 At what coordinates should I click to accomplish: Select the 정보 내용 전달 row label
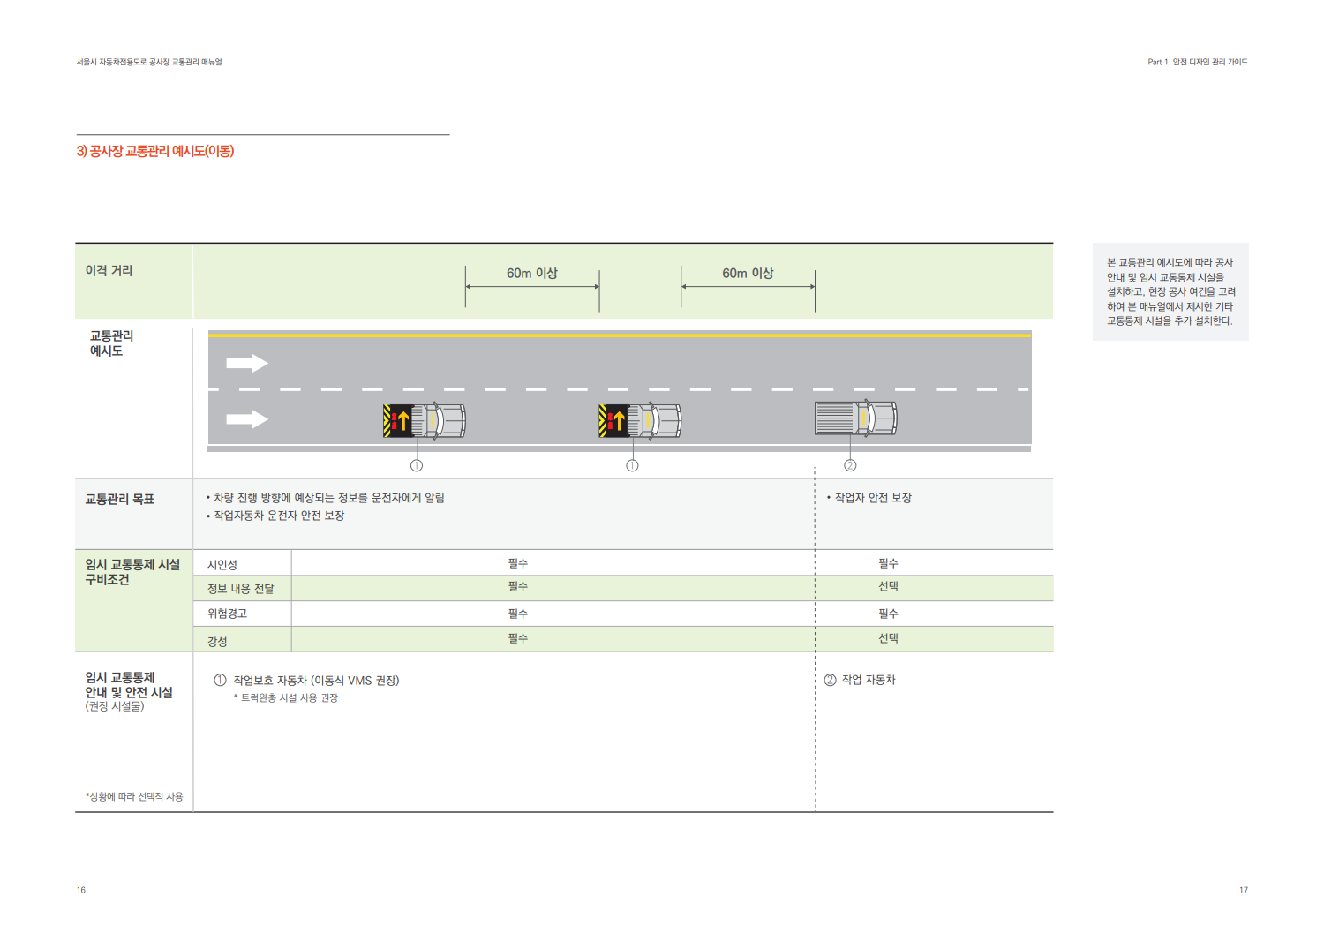240,589
